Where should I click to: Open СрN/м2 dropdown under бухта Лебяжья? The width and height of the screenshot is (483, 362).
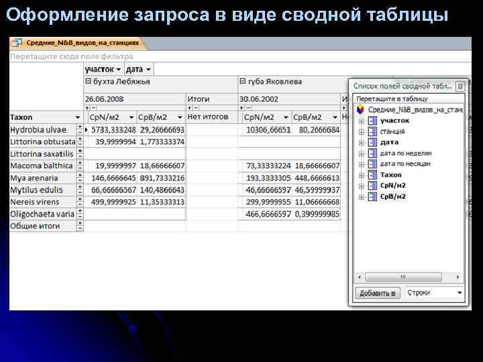(x=131, y=117)
